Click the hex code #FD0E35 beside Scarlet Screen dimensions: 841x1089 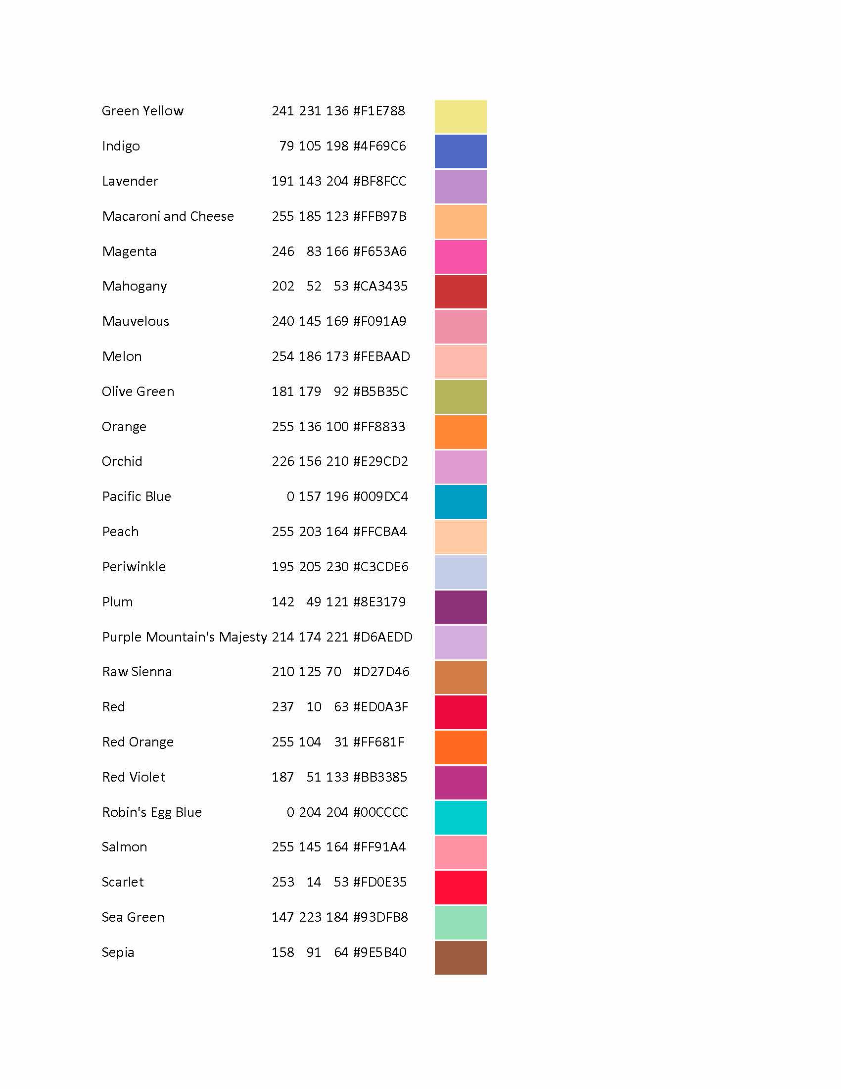[379, 882]
